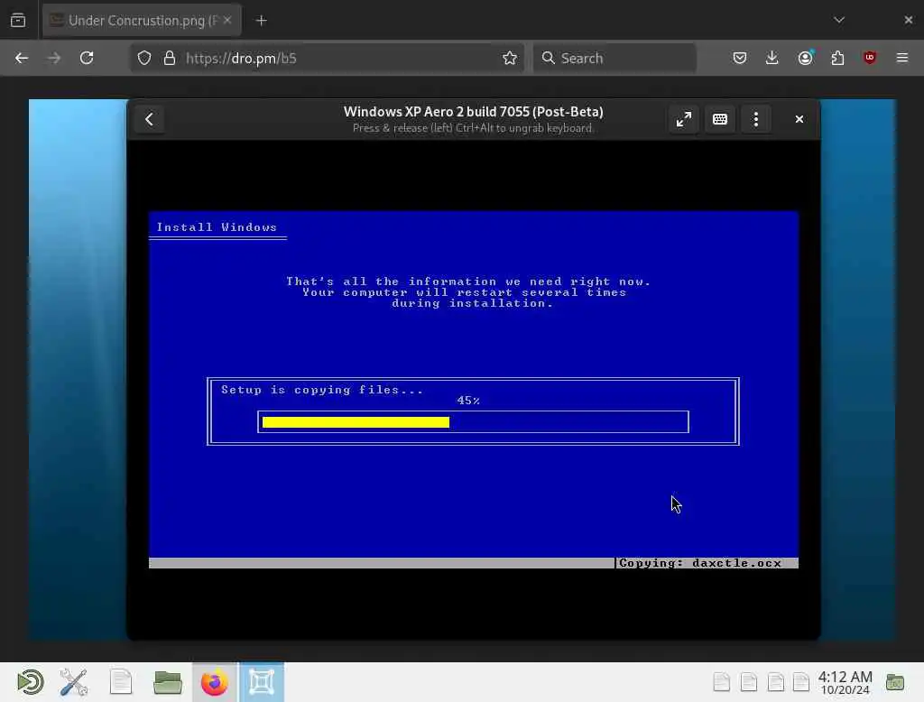The image size is (924, 702).
Task: Reload the current page
Action: pos(87,58)
